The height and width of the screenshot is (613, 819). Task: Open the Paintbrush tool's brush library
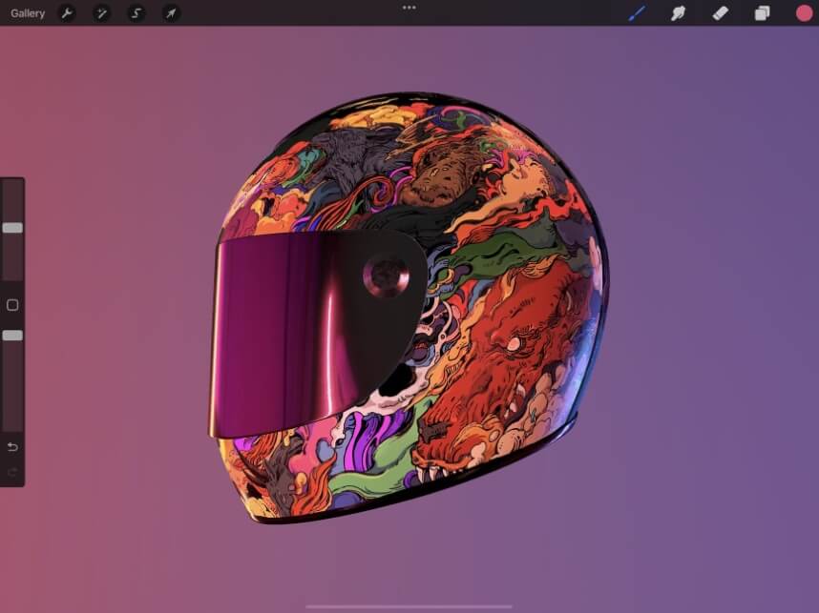pos(635,12)
